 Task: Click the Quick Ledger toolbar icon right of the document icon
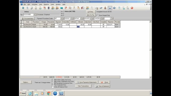(x=123, y=8)
